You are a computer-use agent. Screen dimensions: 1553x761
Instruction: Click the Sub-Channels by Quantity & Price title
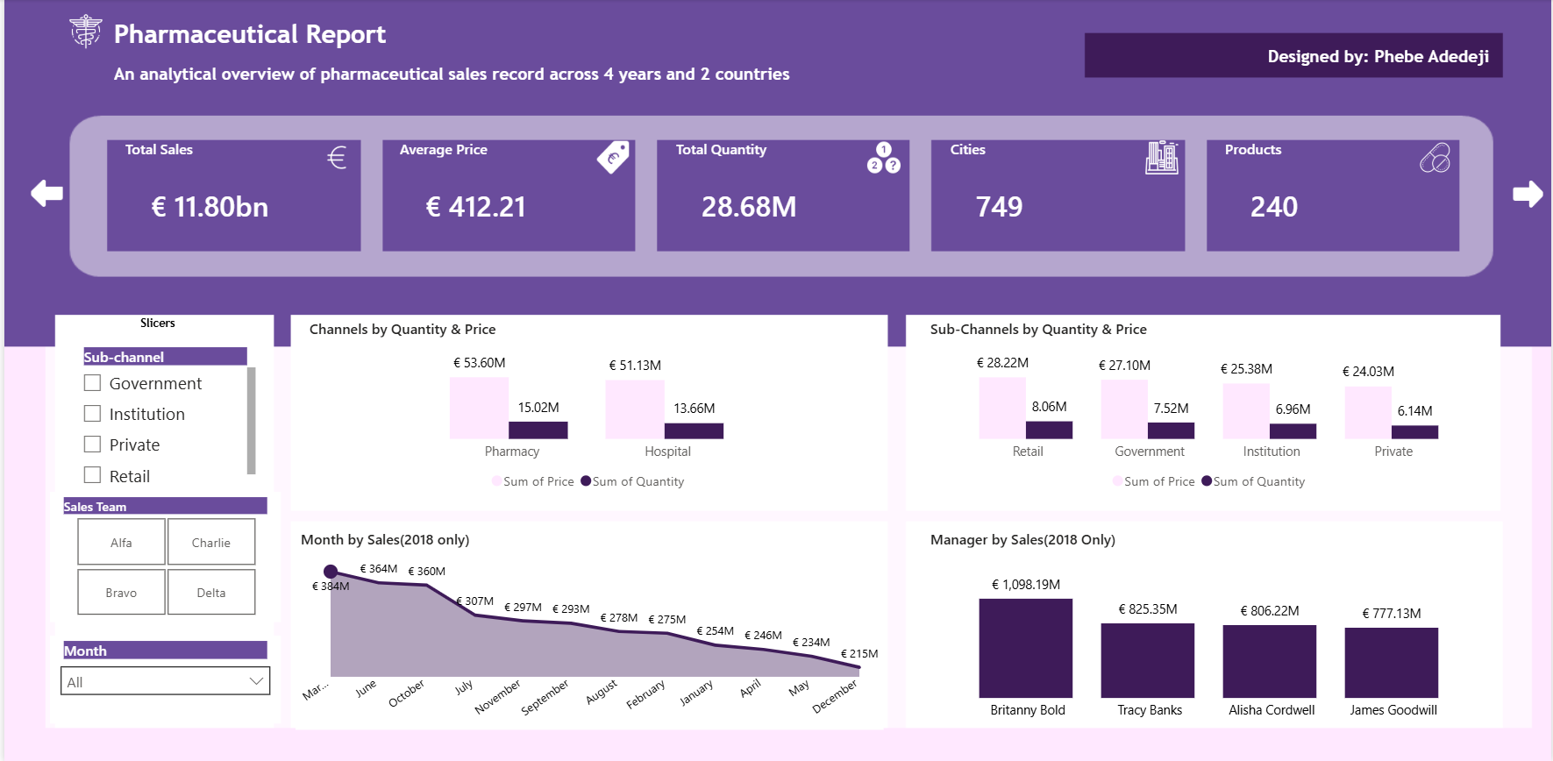pos(1038,330)
